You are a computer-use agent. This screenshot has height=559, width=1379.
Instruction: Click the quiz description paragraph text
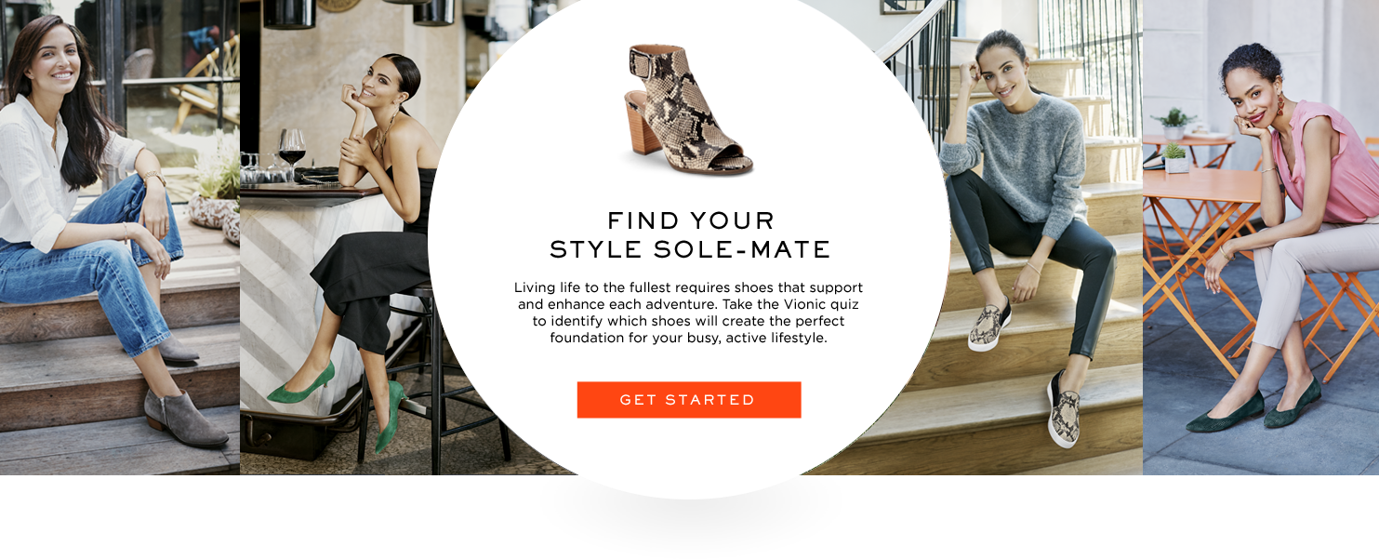click(x=689, y=313)
